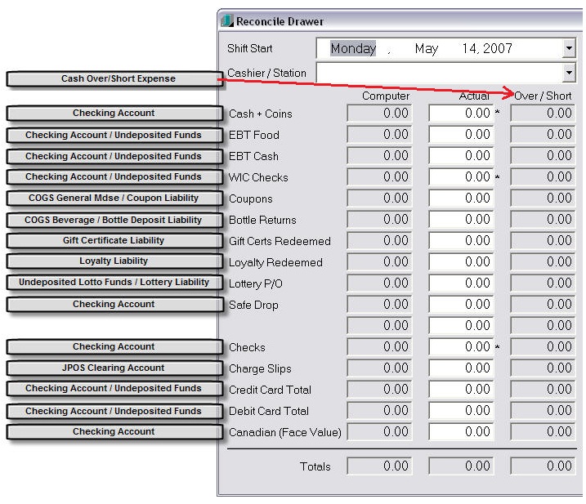Click the Cash + Coins Computer value
Image resolution: width=586 pixels, height=504 pixels.
[379, 114]
